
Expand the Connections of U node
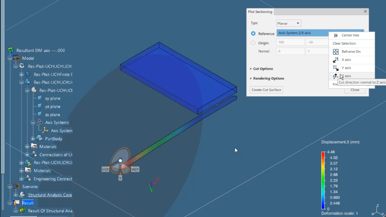pyautogui.click(x=27, y=154)
